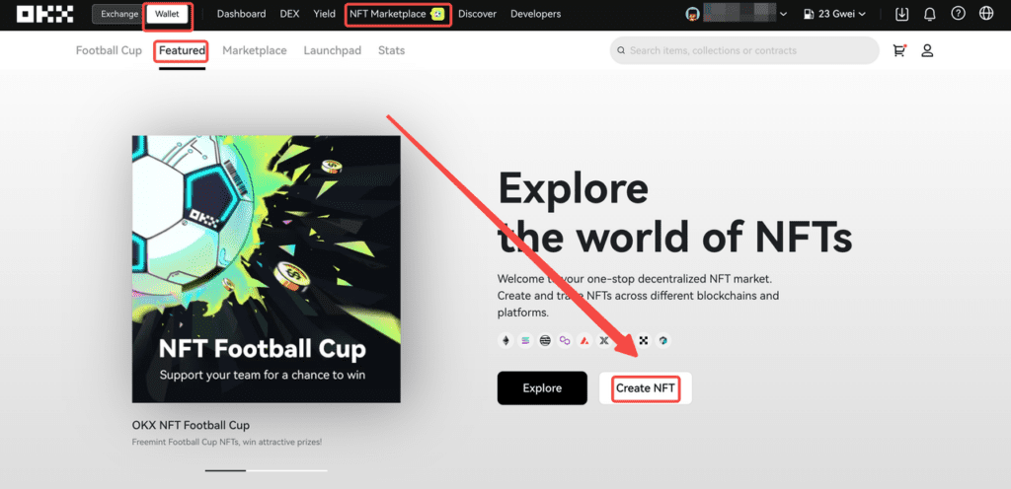This screenshot has width=1011, height=489.
Task: Open the Yield menu
Action: click(x=324, y=14)
